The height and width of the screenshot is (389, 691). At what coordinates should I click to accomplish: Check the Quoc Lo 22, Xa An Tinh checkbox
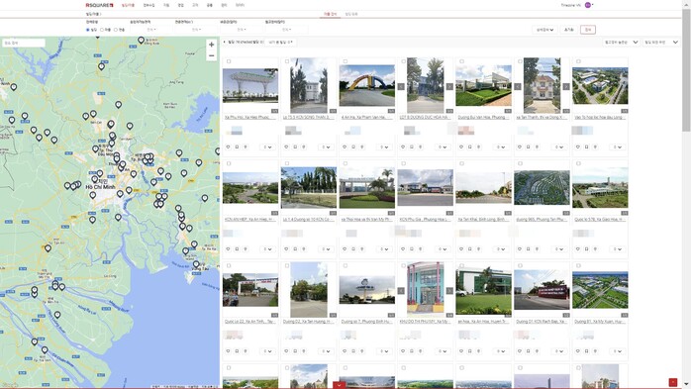[229, 265]
